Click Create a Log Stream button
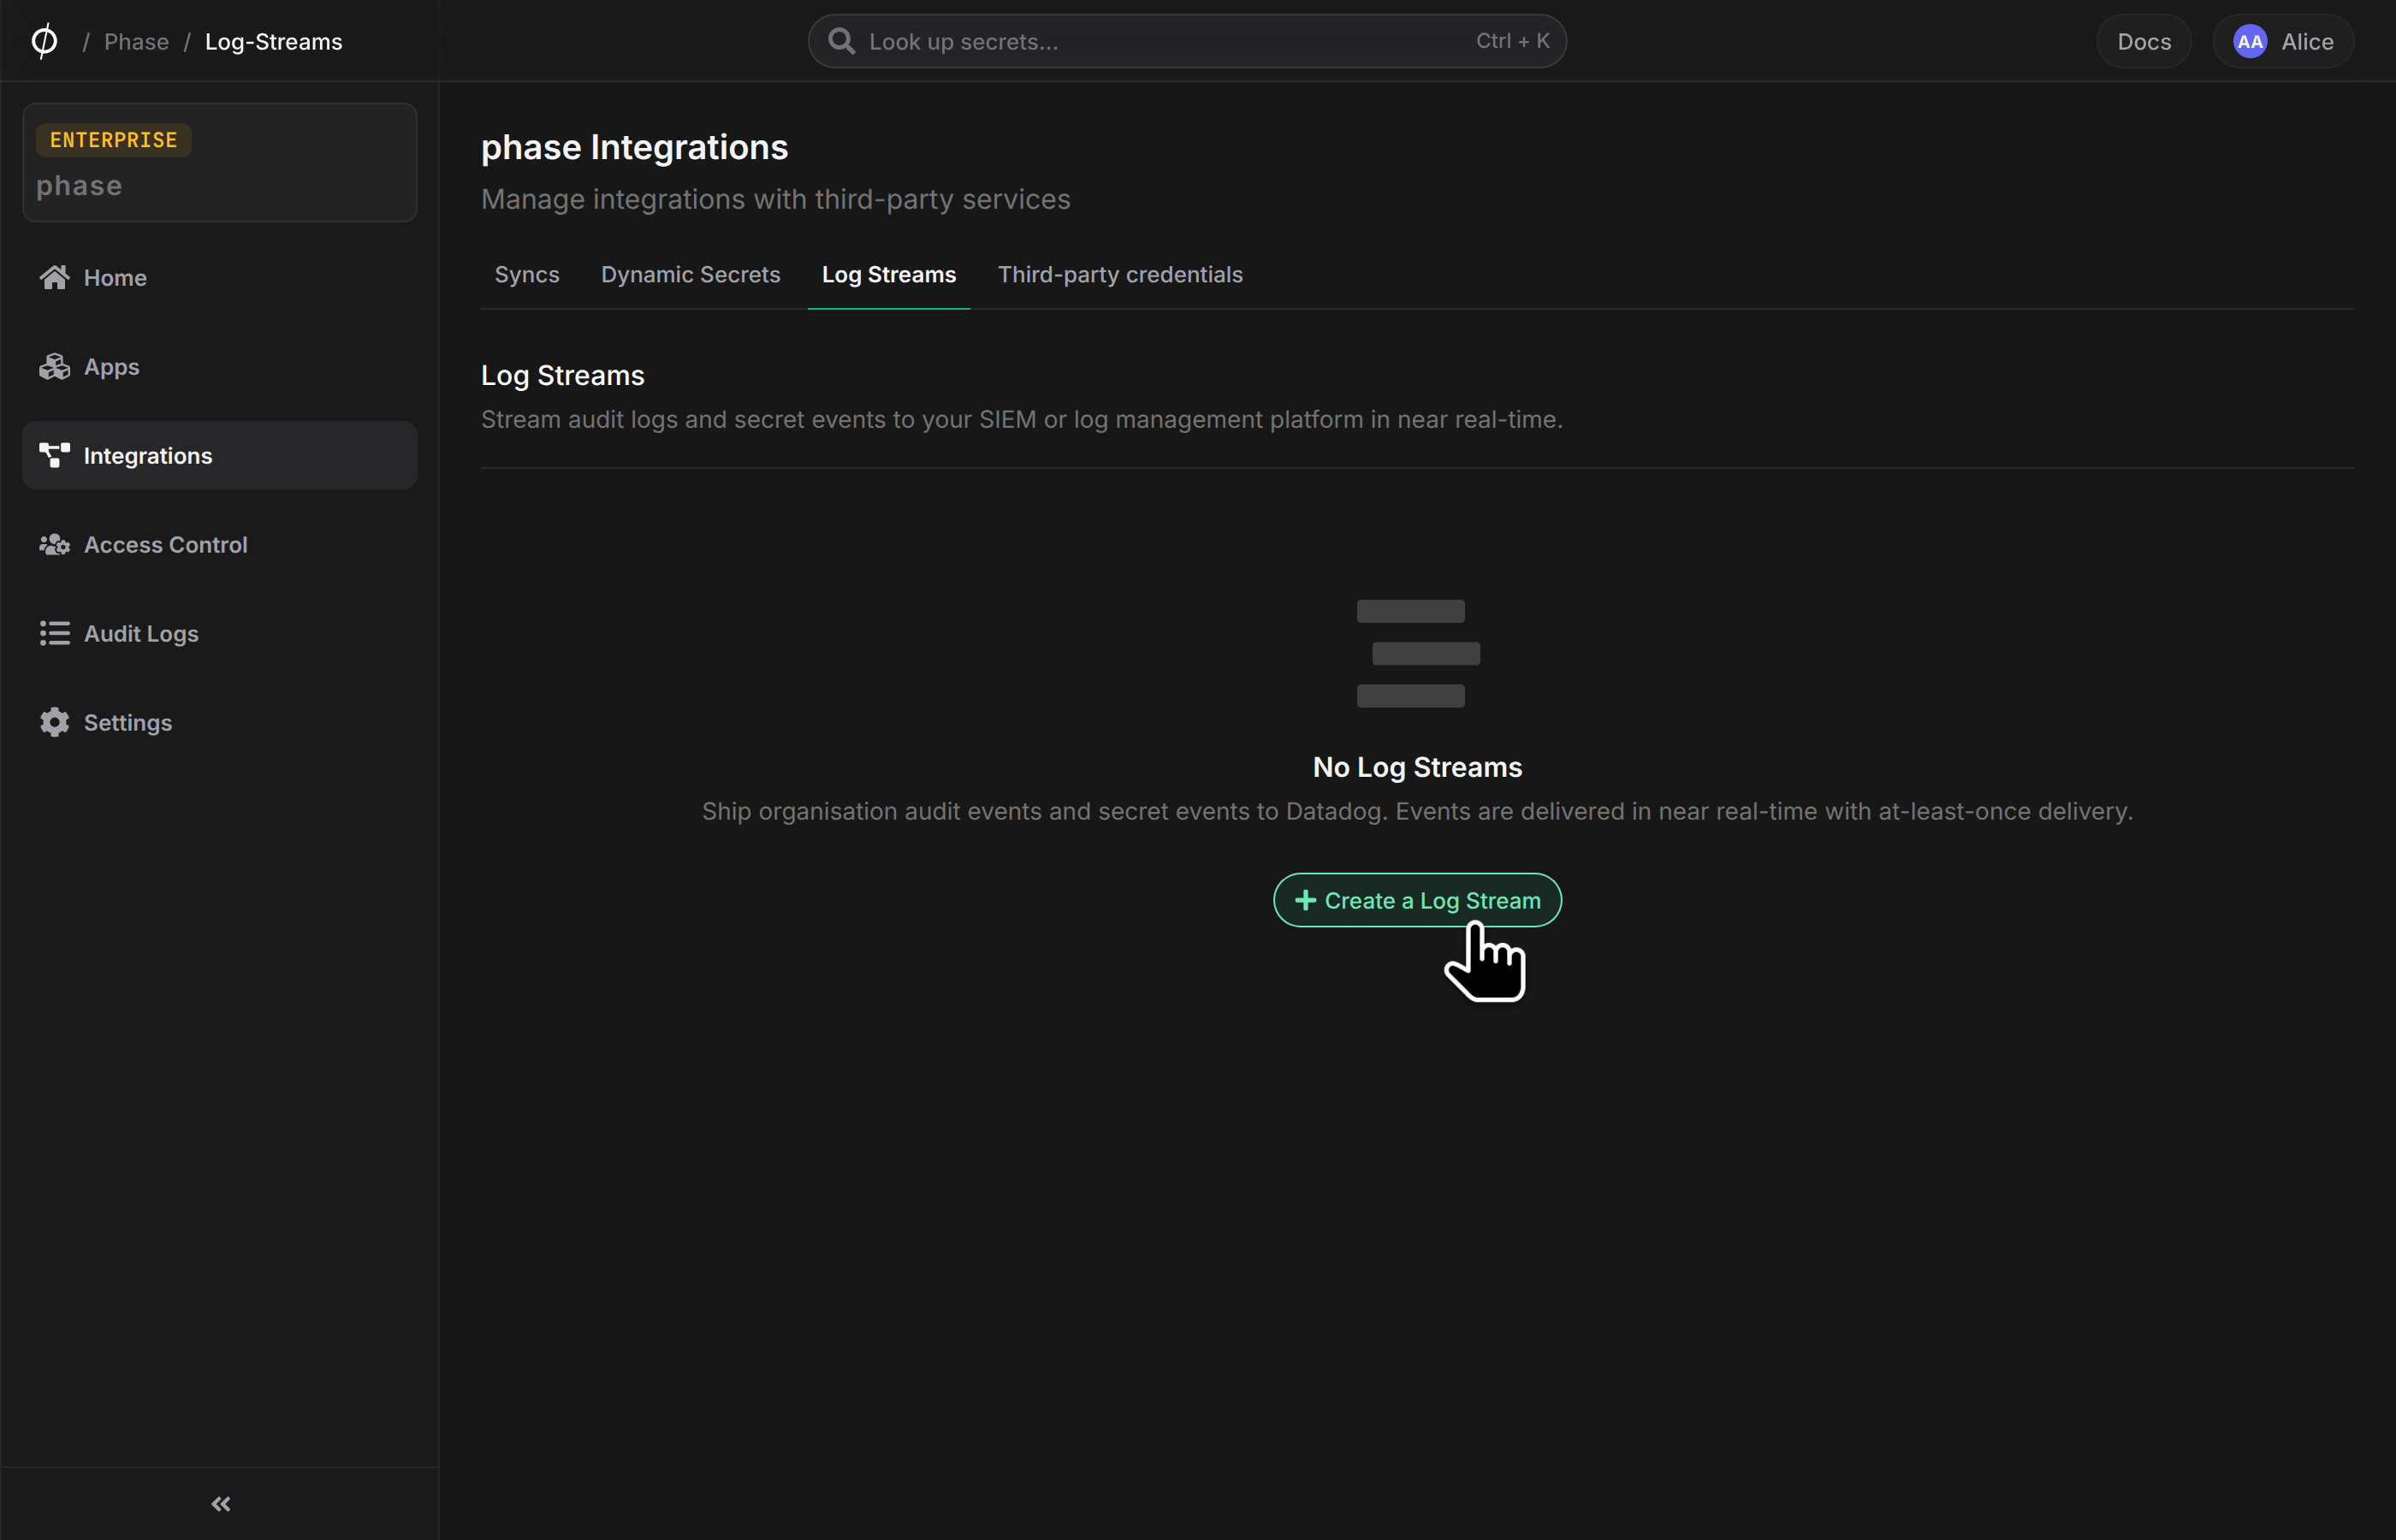 (1417, 900)
